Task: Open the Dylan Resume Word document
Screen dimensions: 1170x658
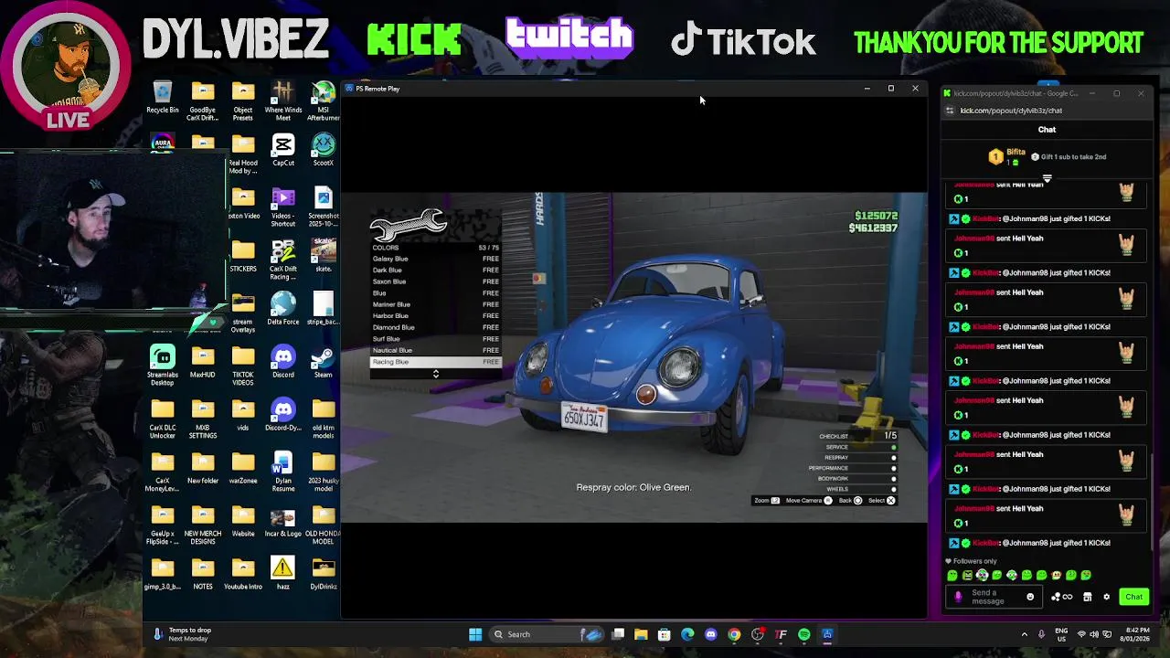Action: tap(283, 472)
